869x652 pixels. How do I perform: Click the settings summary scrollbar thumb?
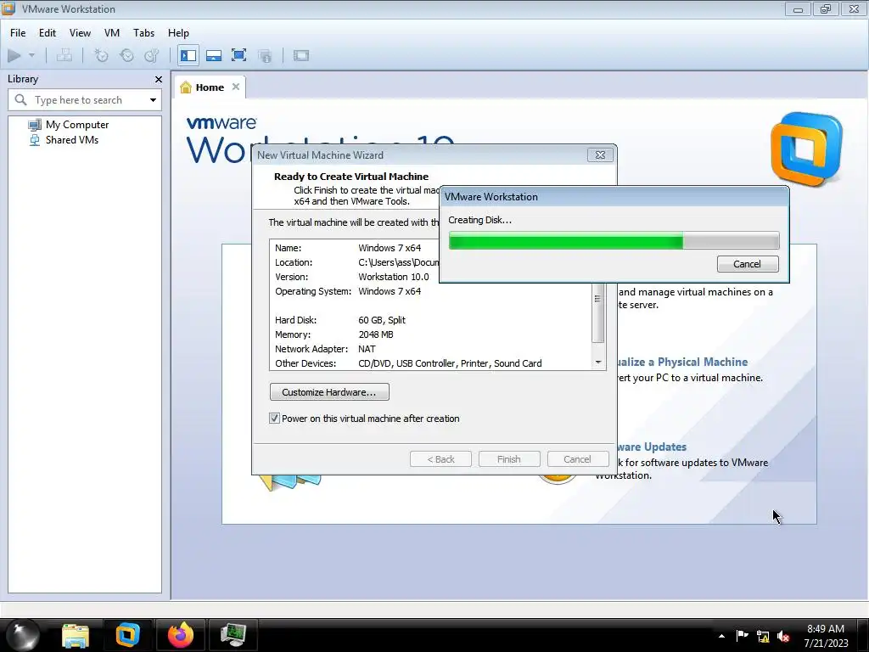597,312
